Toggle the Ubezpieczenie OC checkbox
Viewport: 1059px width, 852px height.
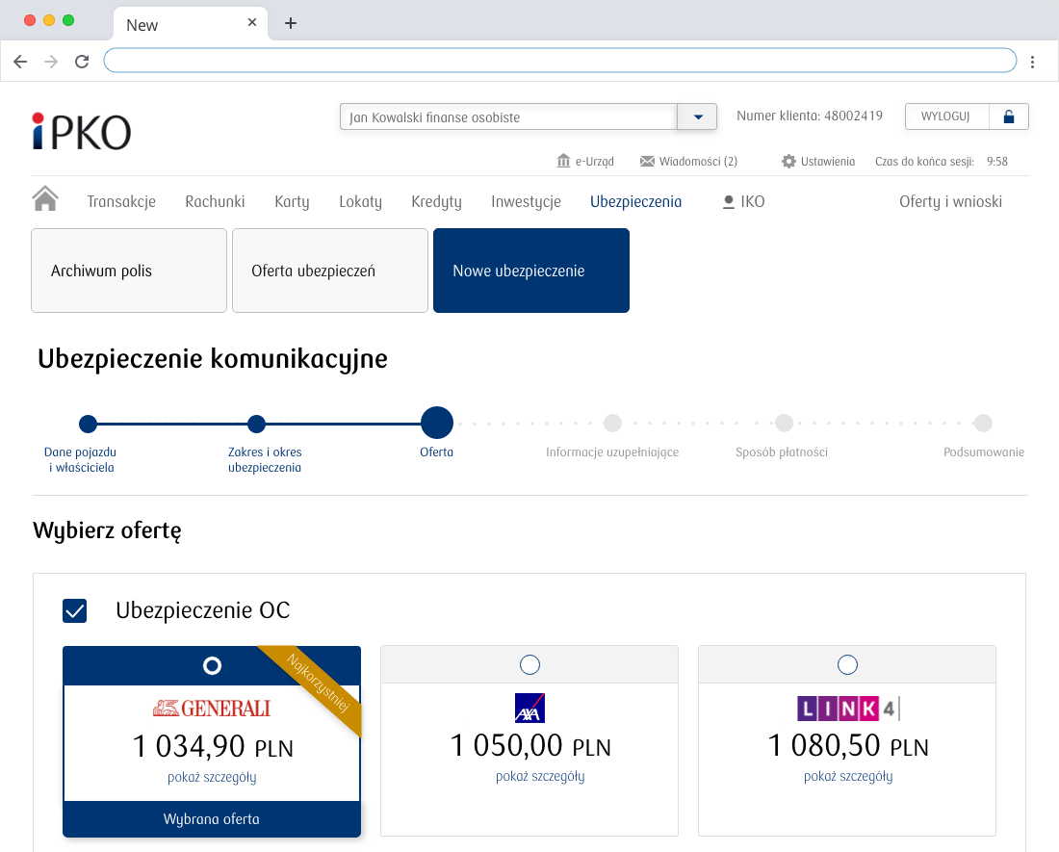pos(74,611)
